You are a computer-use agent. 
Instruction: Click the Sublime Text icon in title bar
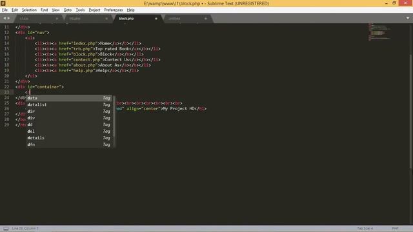[x=3, y=3]
